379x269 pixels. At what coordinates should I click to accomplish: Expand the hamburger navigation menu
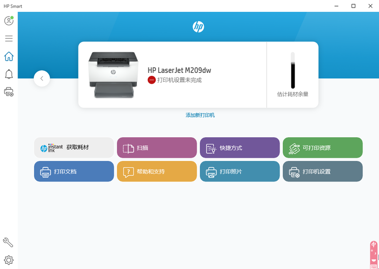(9, 38)
